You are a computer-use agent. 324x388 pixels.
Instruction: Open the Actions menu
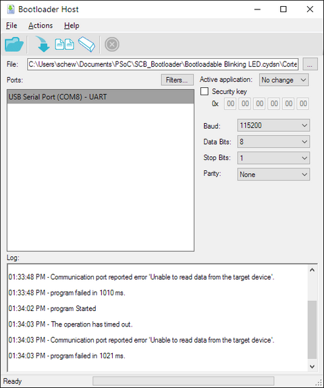click(40, 26)
